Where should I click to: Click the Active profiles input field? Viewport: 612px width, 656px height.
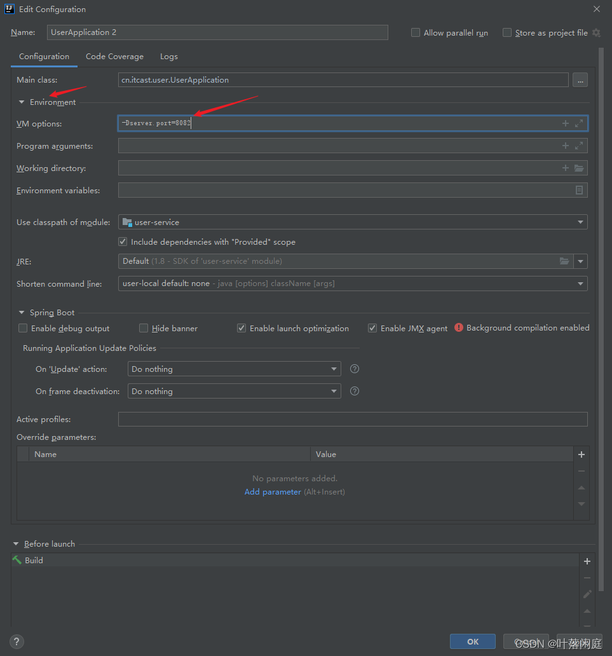pyautogui.click(x=353, y=420)
